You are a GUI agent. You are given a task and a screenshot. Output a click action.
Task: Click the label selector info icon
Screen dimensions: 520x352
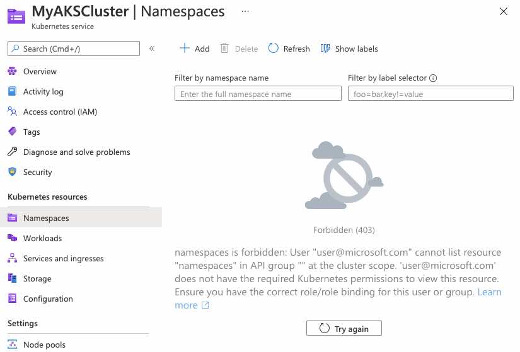pyautogui.click(x=433, y=78)
